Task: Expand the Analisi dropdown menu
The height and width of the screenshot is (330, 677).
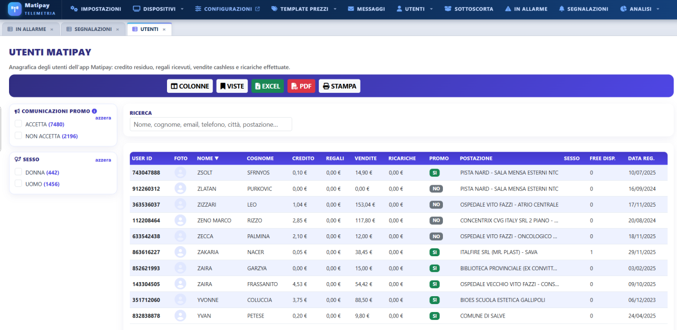Action: [x=639, y=9]
